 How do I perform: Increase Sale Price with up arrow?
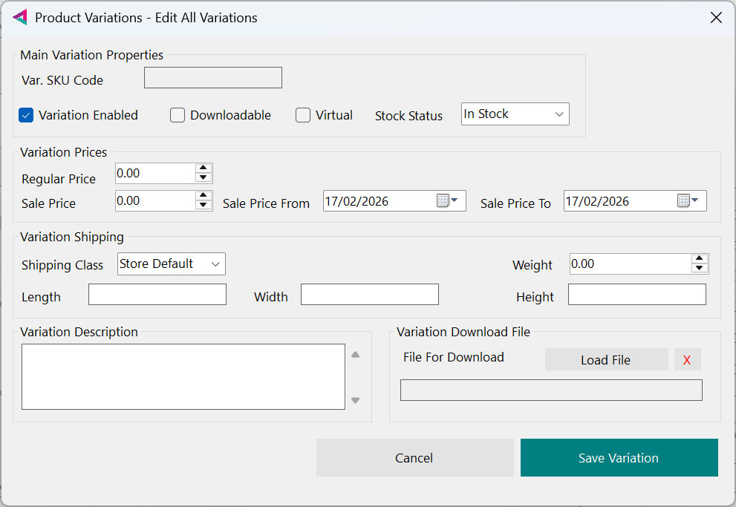click(203, 196)
